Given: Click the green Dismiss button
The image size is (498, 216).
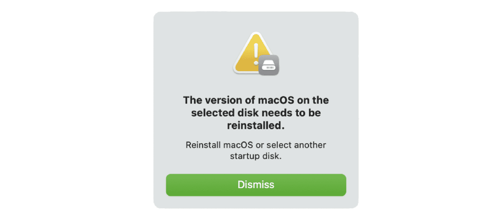Looking at the screenshot, I should [256, 184].
